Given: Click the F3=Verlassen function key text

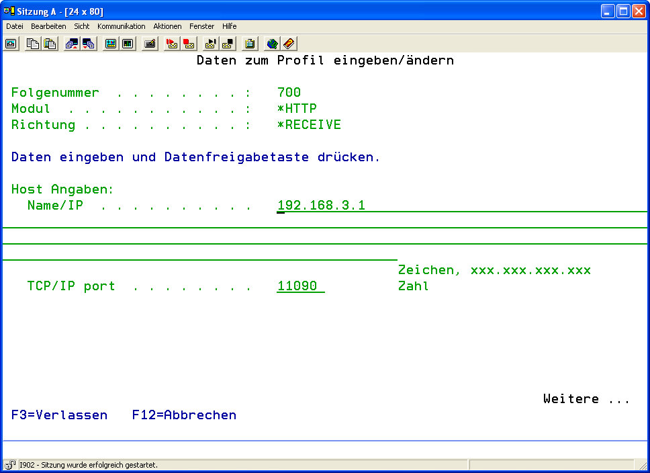Looking at the screenshot, I should 59,415.
